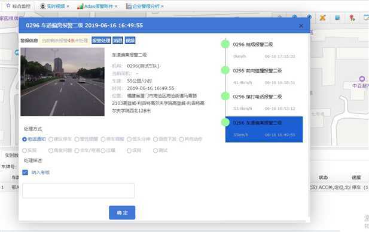Click the 处理描述 text input box

(78, 191)
